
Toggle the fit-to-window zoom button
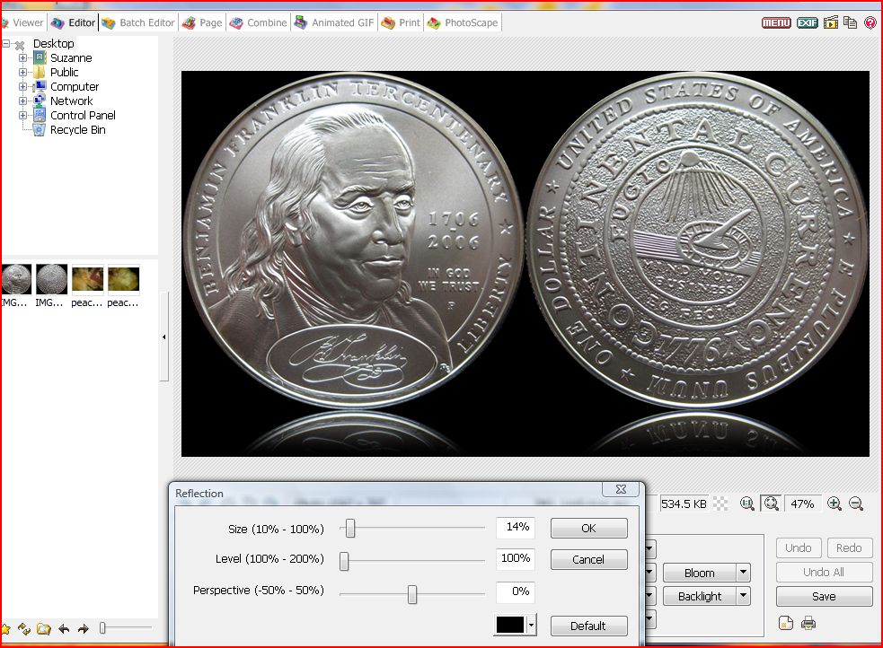771,504
